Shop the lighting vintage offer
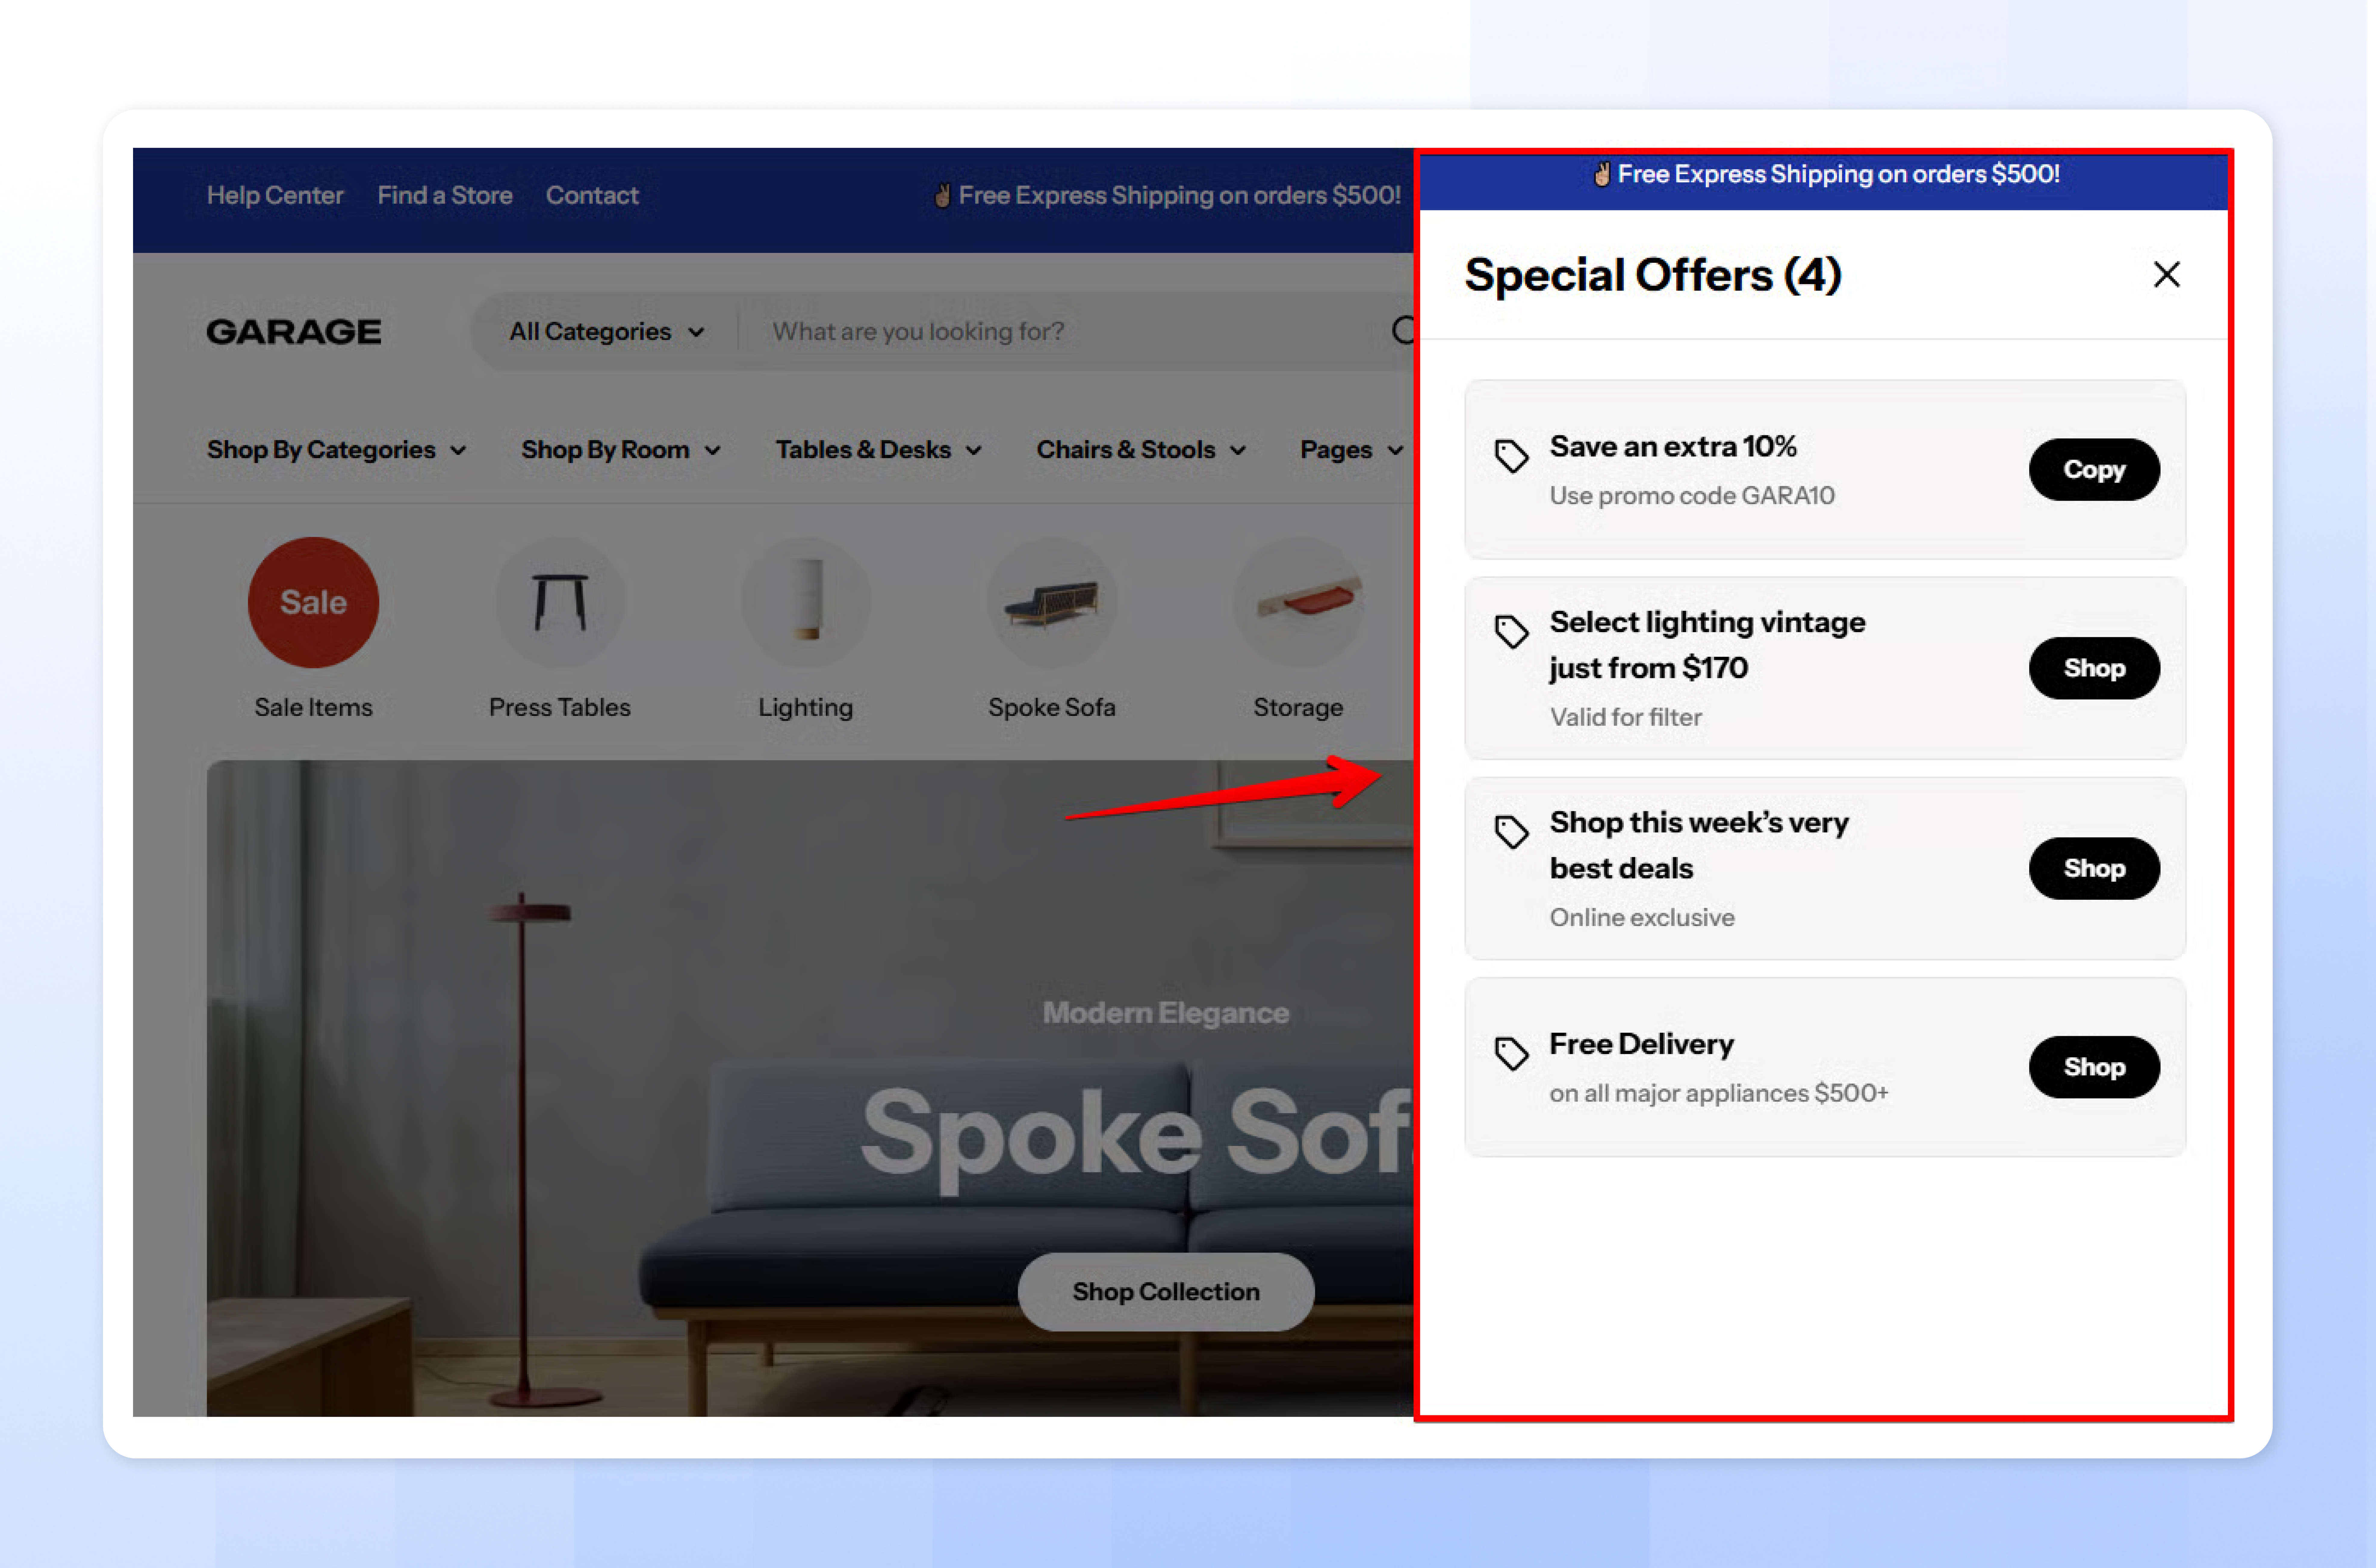2376x1568 pixels. pyautogui.click(x=2094, y=668)
